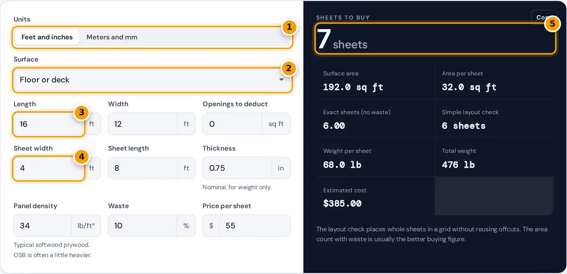Click the Area per sheet value 32.0 sq ft
567x274 pixels.
(x=469, y=87)
